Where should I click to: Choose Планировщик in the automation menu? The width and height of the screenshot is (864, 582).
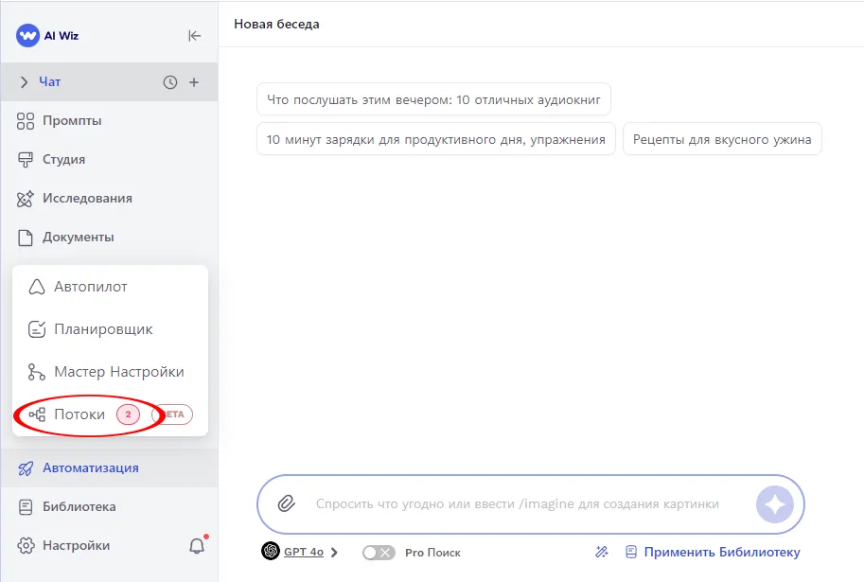(102, 329)
